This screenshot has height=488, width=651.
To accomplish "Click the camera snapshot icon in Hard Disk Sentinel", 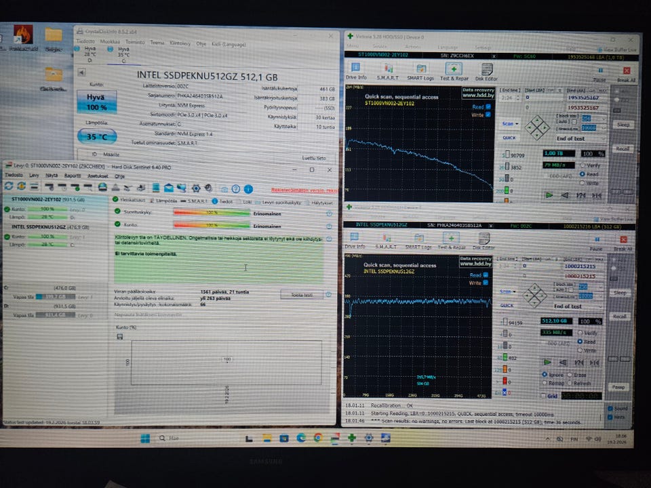I will tap(224, 189).
